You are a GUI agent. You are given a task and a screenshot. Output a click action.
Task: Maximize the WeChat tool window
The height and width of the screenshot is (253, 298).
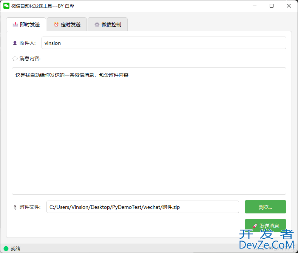tap(272, 6)
